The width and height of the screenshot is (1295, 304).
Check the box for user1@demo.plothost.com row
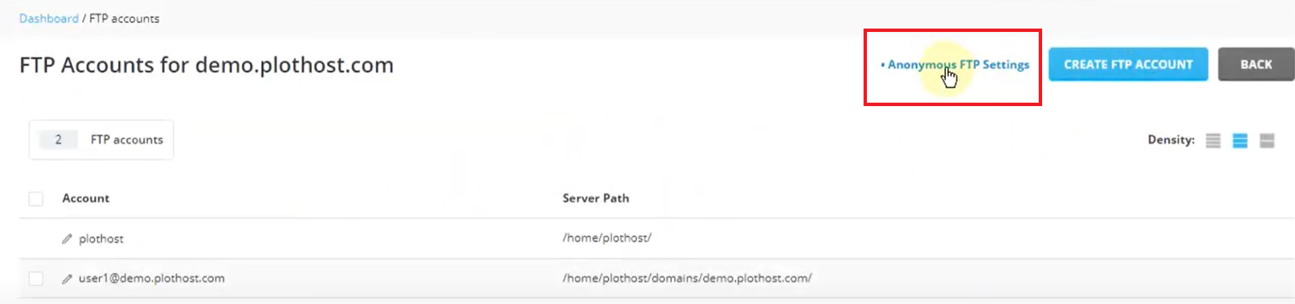36,278
